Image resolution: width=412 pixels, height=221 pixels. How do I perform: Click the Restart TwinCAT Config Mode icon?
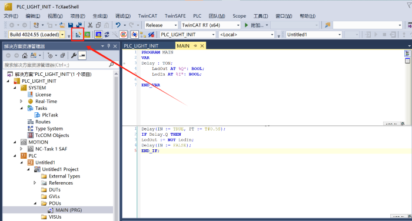click(98, 34)
